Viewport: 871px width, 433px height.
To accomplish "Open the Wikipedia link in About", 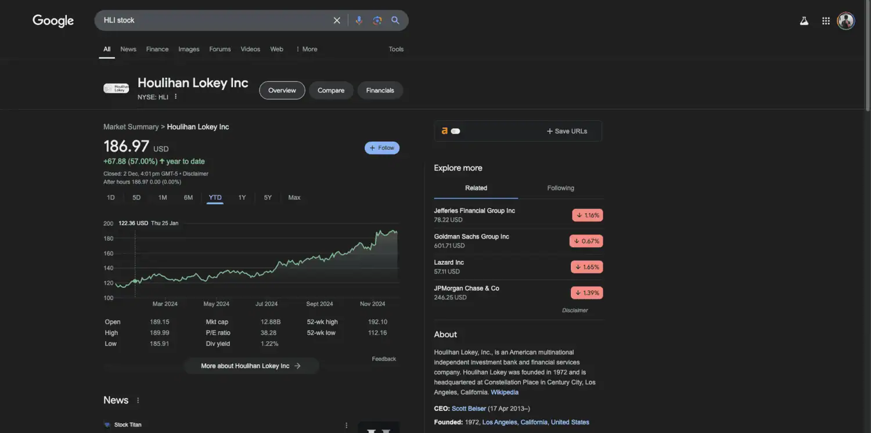I will pos(505,392).
